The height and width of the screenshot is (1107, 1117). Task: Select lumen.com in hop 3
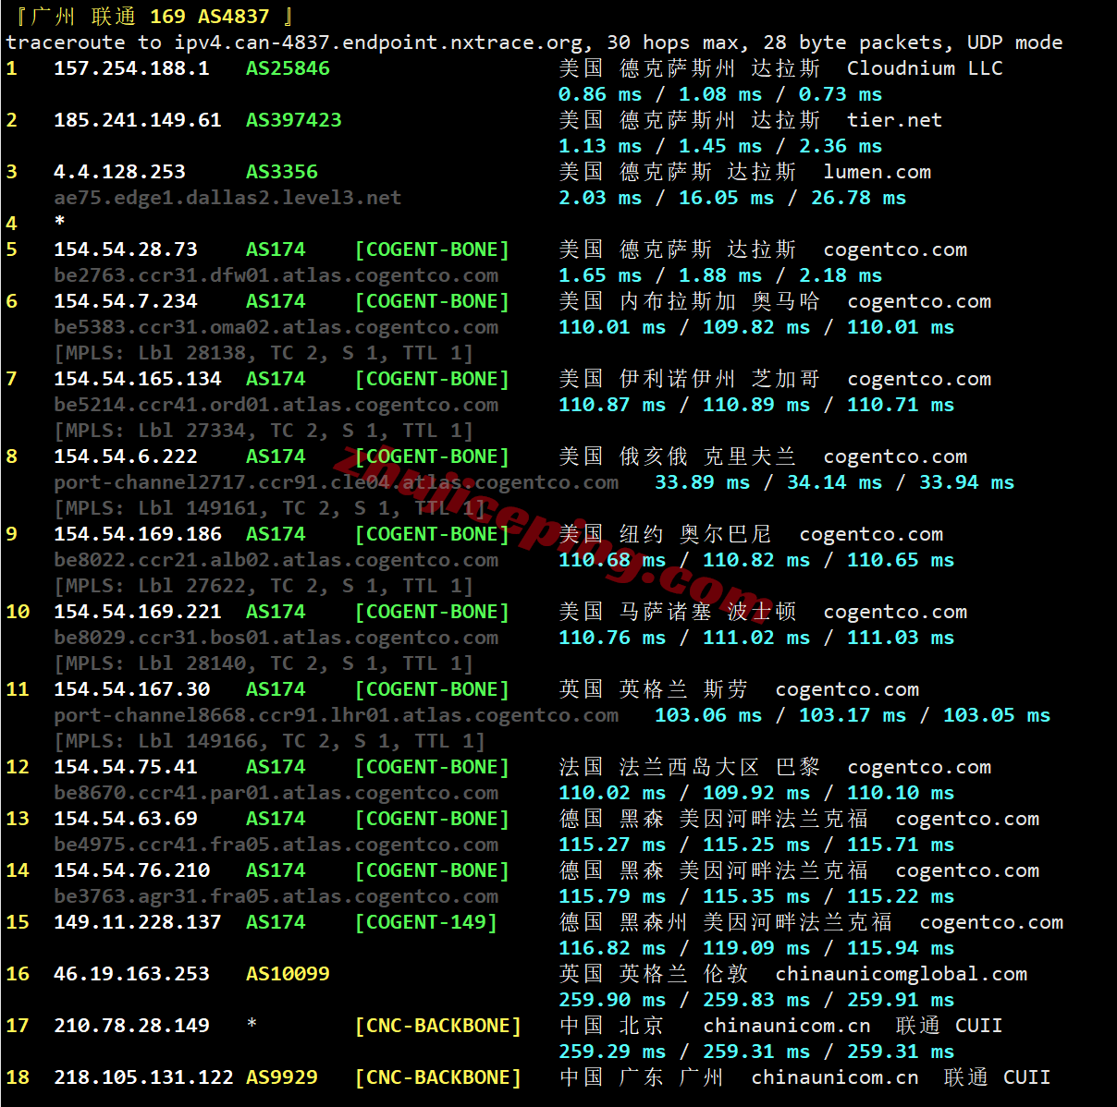(878, 172)
